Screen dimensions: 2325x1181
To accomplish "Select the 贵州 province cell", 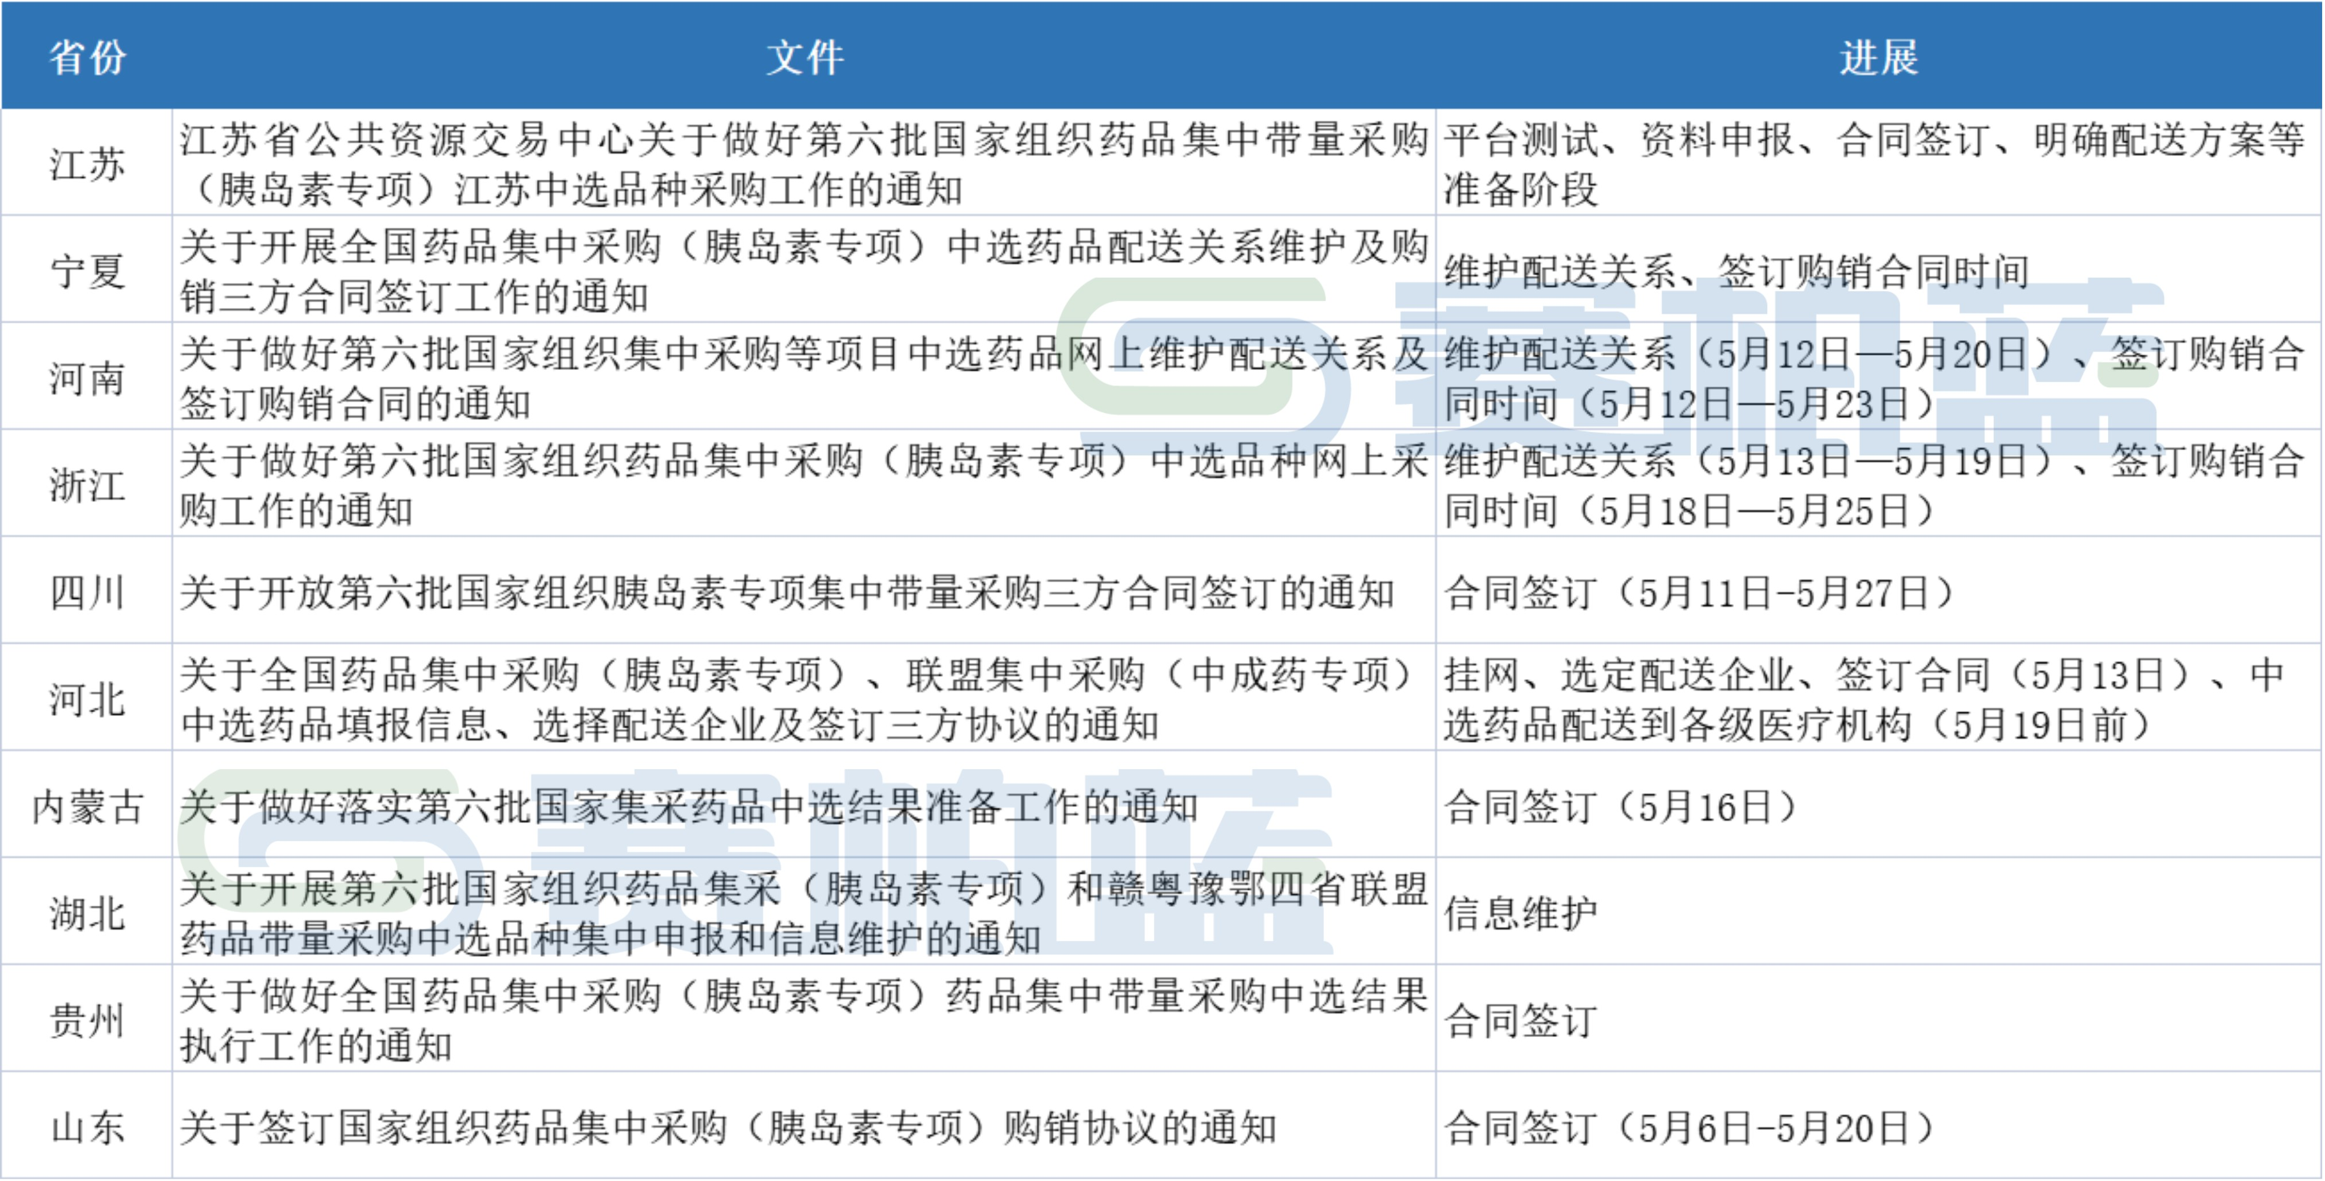I will [87, 1019].
